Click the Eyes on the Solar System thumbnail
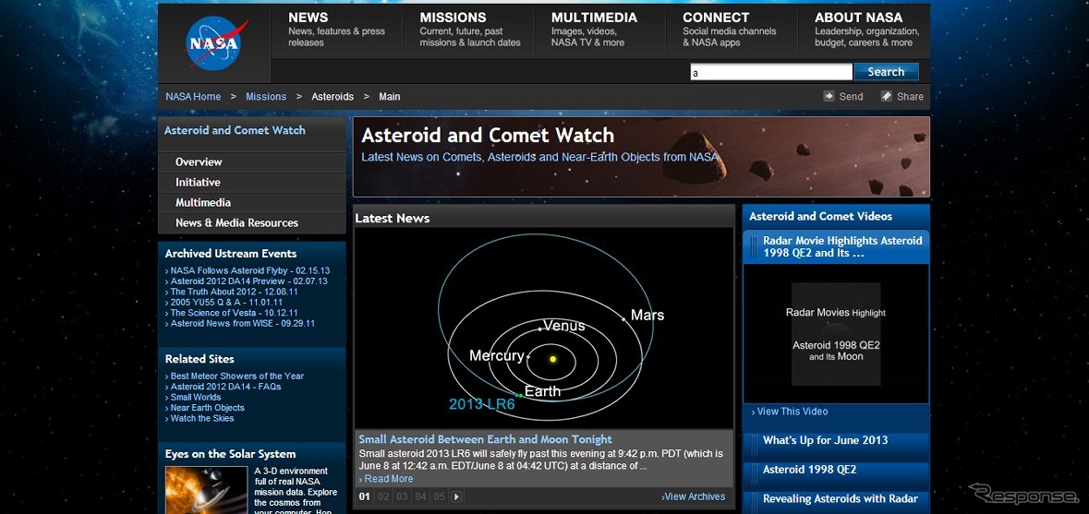Viewport: 1089px width, 514px height. [x=206, y=490]
